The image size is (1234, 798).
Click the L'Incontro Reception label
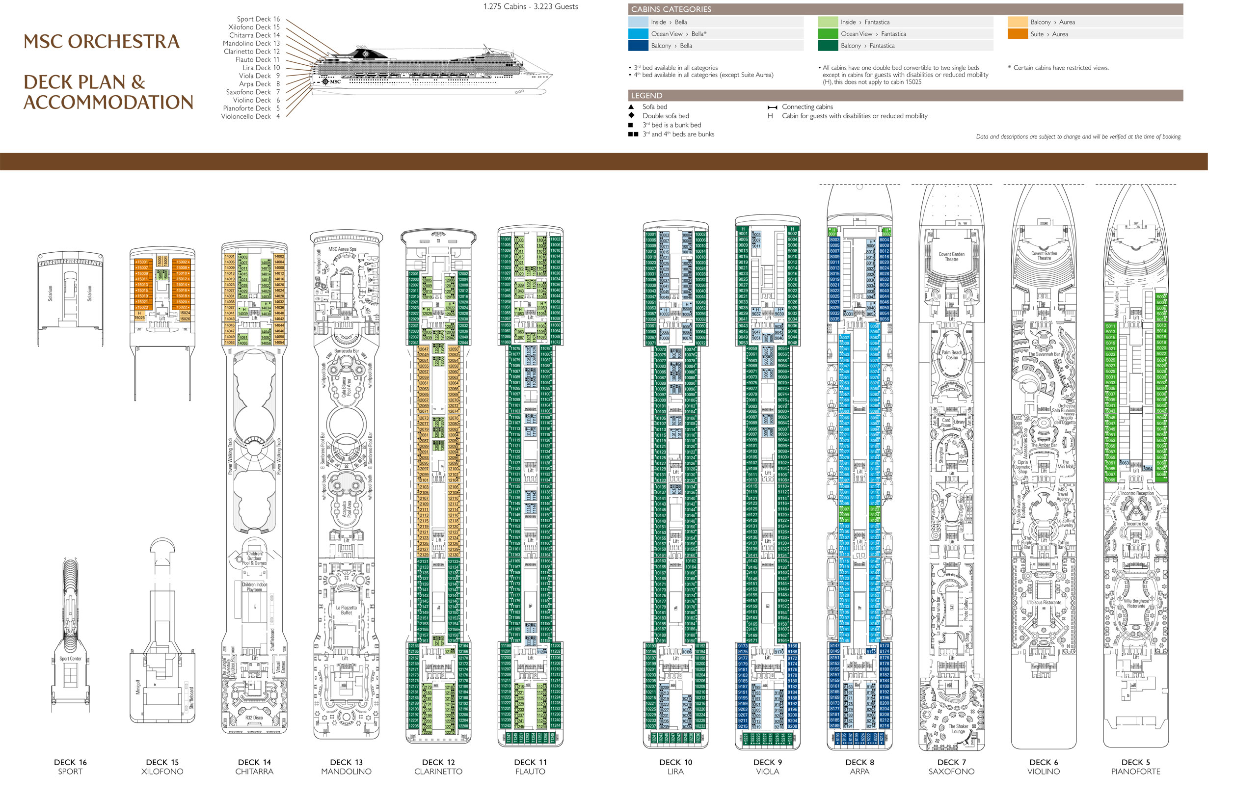tap(1136, 493)
